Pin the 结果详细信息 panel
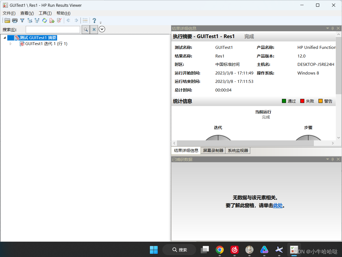This screenshot has width=342, height=257. click(x=332, y=28)
